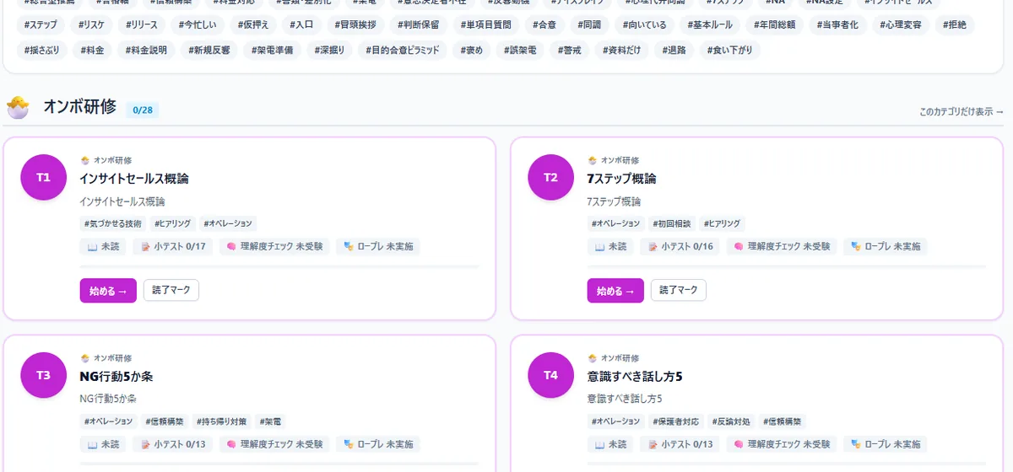Click the T3 circle badge
This screenshot has width=1013, height=472.
click(44, 375)
